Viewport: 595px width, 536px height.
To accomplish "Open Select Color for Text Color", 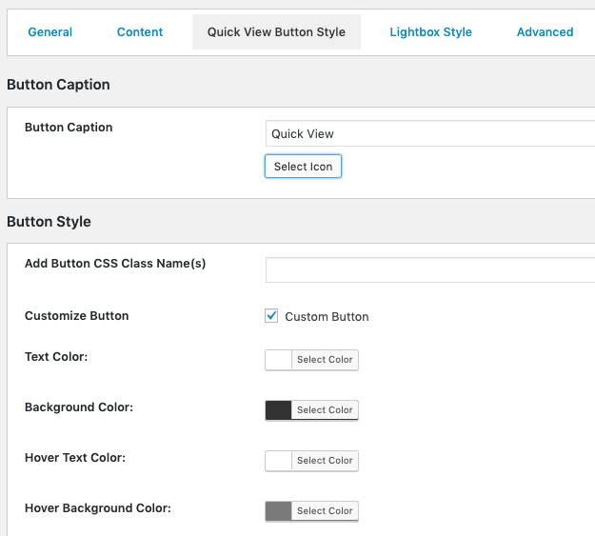I will click(x=325, y=360).
